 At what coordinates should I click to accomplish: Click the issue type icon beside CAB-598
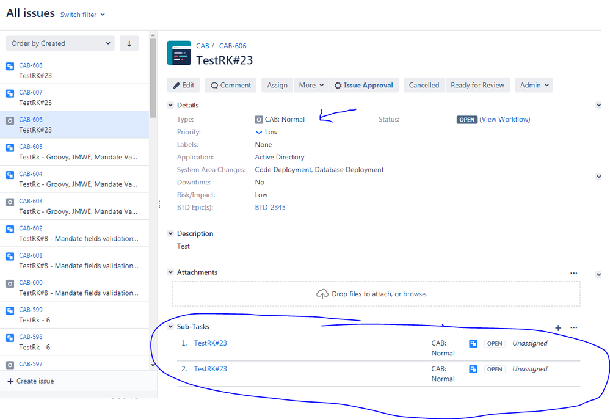click(10, 338)
